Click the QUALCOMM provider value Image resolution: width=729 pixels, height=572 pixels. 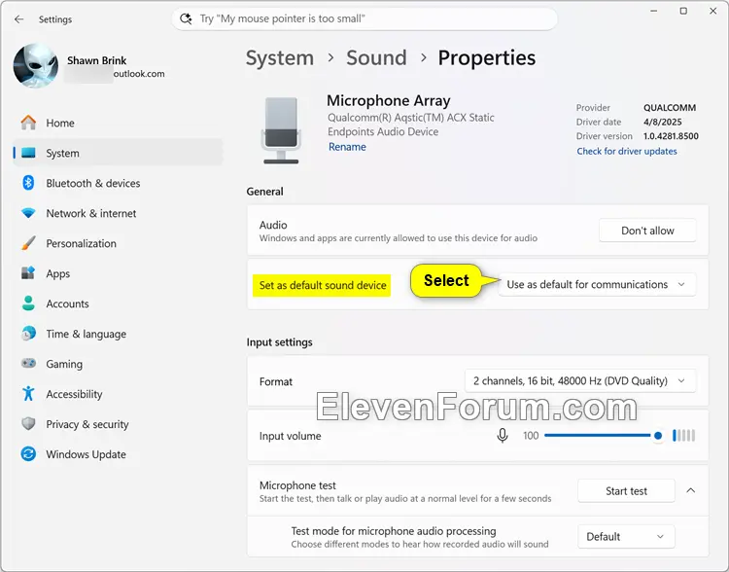point(670,108)
